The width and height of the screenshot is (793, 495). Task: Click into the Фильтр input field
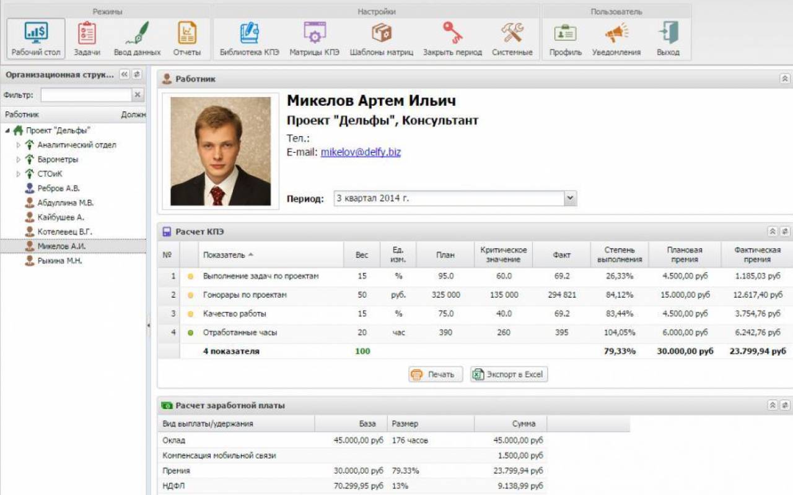[86, 95]
